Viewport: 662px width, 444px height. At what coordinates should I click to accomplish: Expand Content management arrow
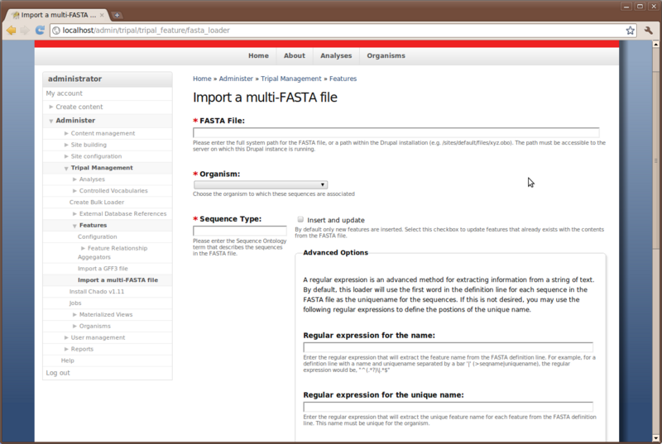tap(66, 133)
